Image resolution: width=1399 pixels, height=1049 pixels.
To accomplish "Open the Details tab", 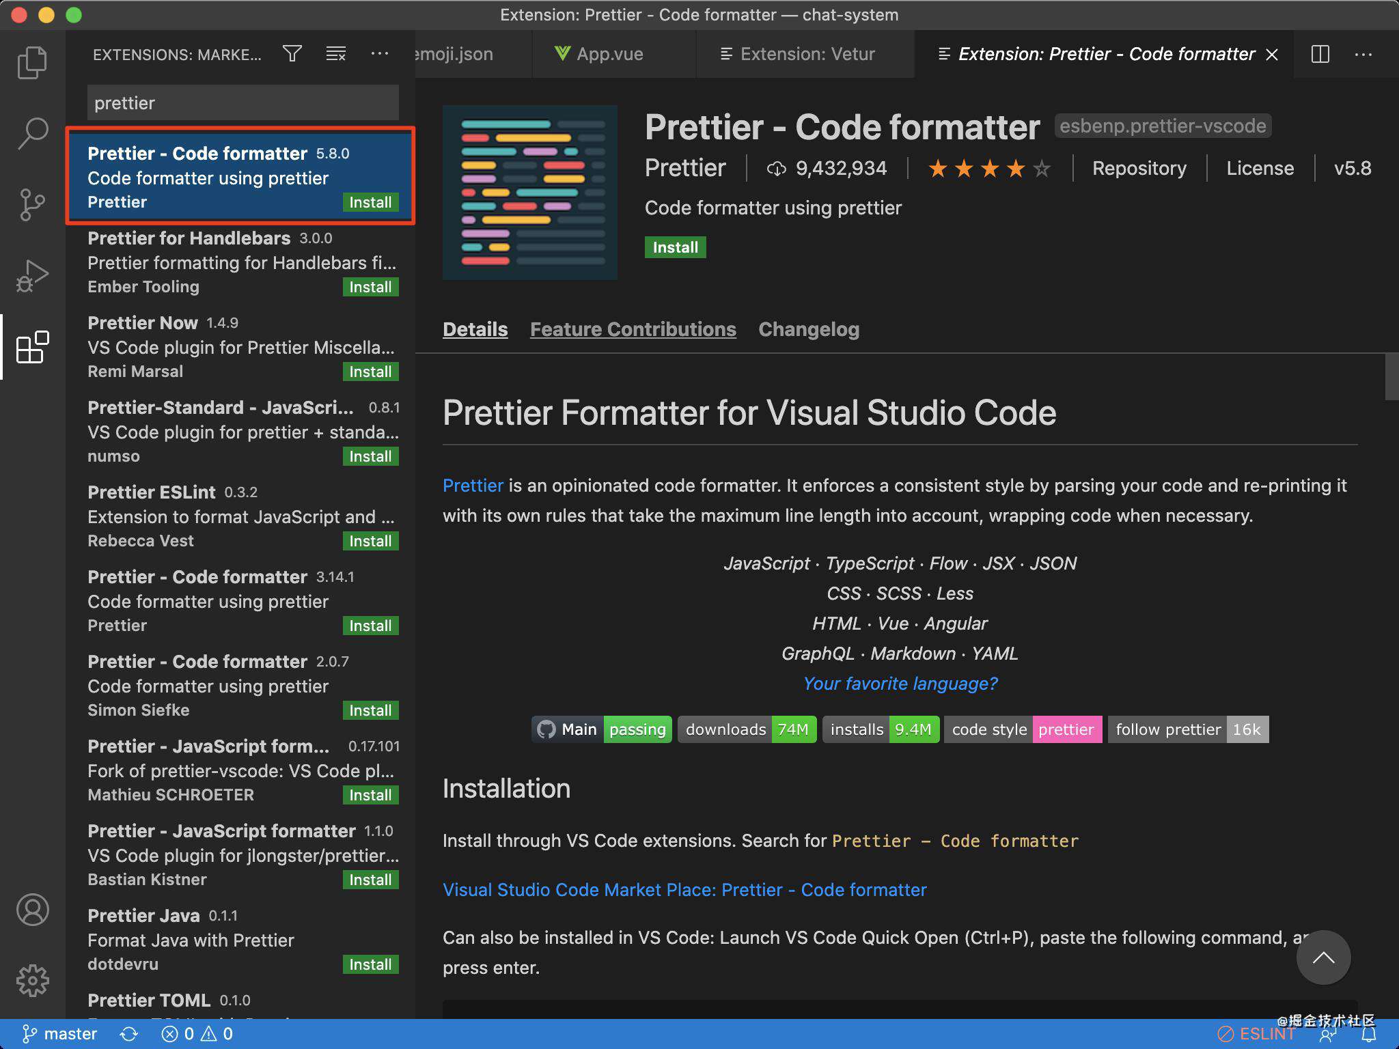I will (x=475, y=329).
